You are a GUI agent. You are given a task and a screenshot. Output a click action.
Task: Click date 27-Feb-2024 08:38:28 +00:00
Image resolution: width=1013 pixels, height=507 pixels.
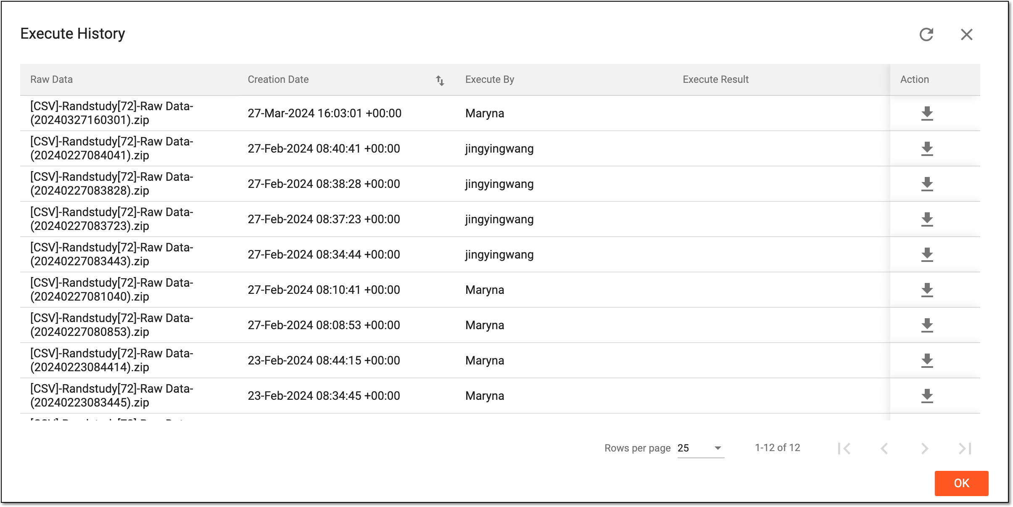[324, 184]
